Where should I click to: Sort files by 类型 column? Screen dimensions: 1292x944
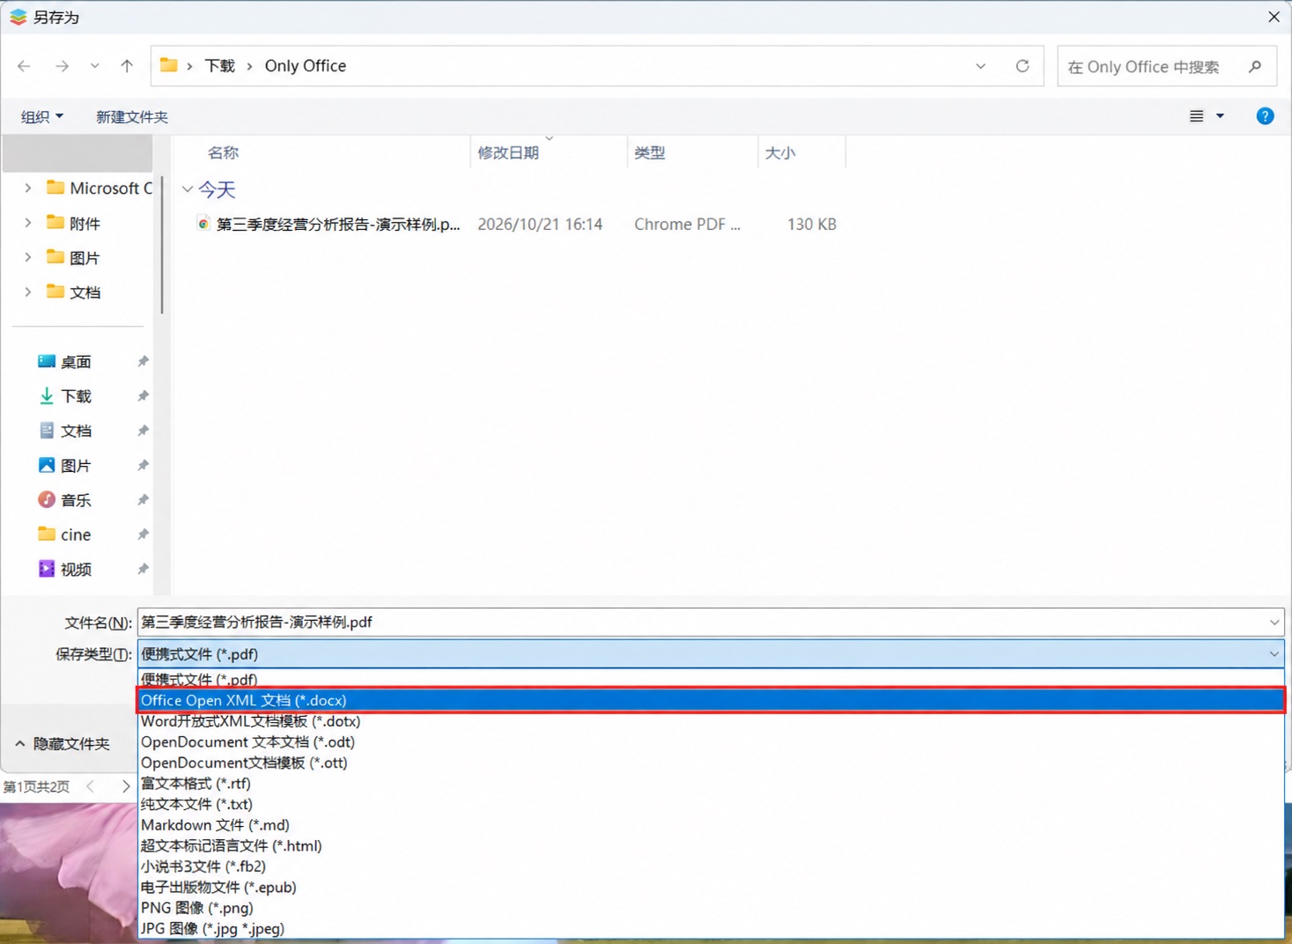(x=650, y=152)
